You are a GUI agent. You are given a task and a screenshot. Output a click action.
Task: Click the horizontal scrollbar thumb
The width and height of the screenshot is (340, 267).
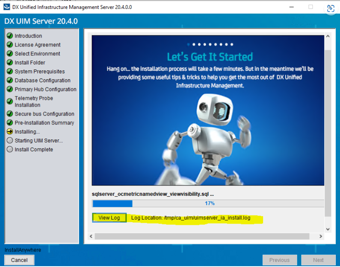pyautogui.click(x=202, y=236)
